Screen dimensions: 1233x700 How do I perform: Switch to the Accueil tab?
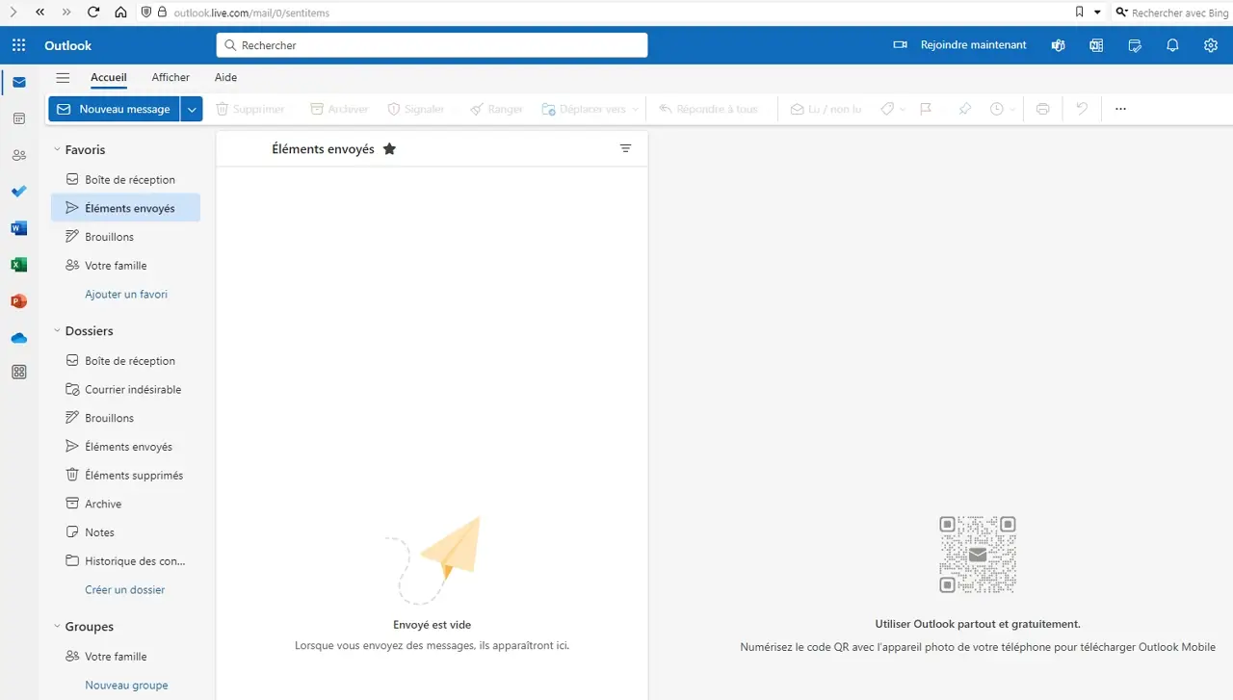click(x=109, y=78)
